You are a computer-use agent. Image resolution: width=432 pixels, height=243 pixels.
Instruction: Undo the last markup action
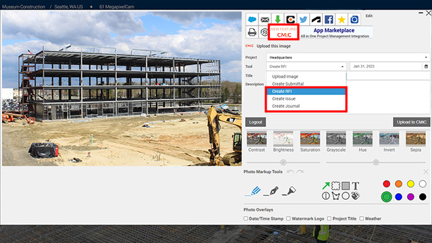pyautogui.click(x=290, y=171)
